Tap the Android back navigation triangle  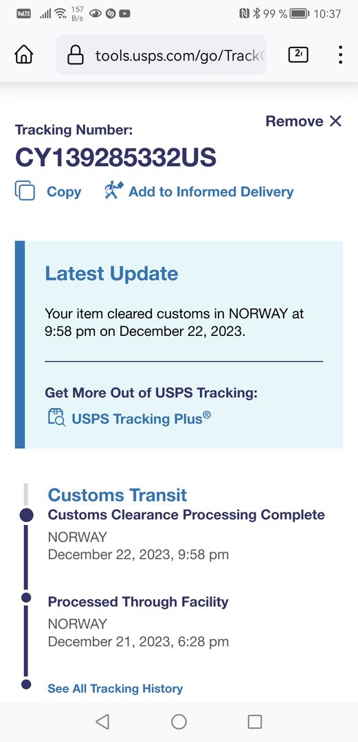(102, 721)
